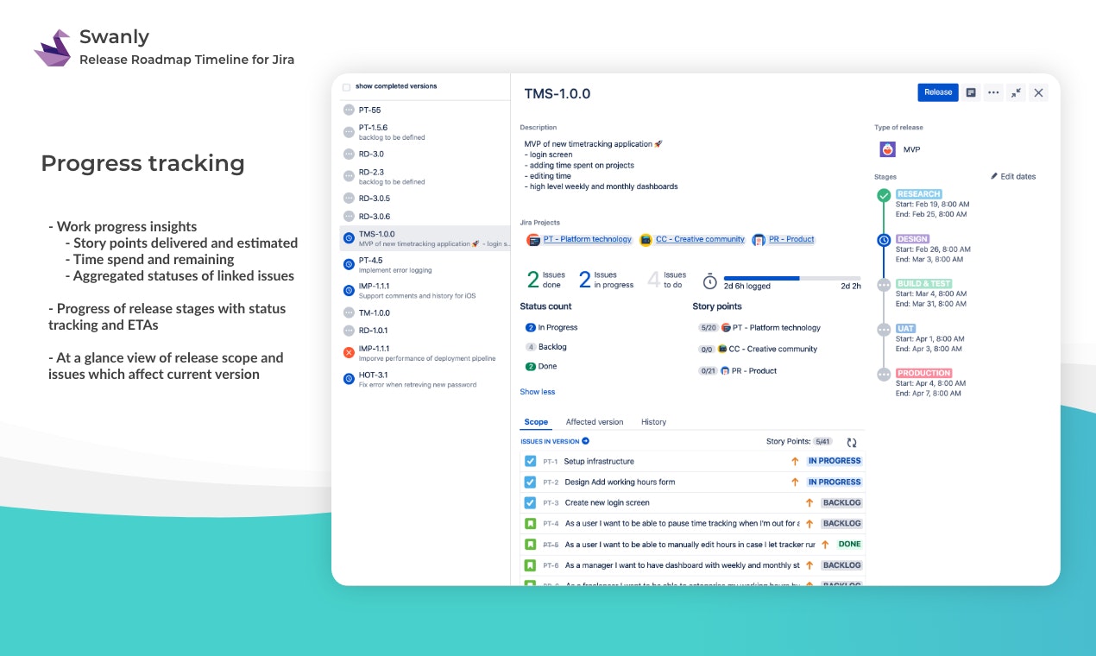
Task: Switch to the Affected version tab
Action: [594, 422]
